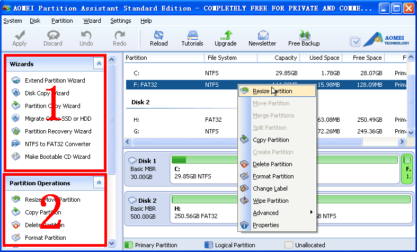The image size is (417, 252).
Task: Click the Partition Copy Wizard icon
Action: [16, 105]
